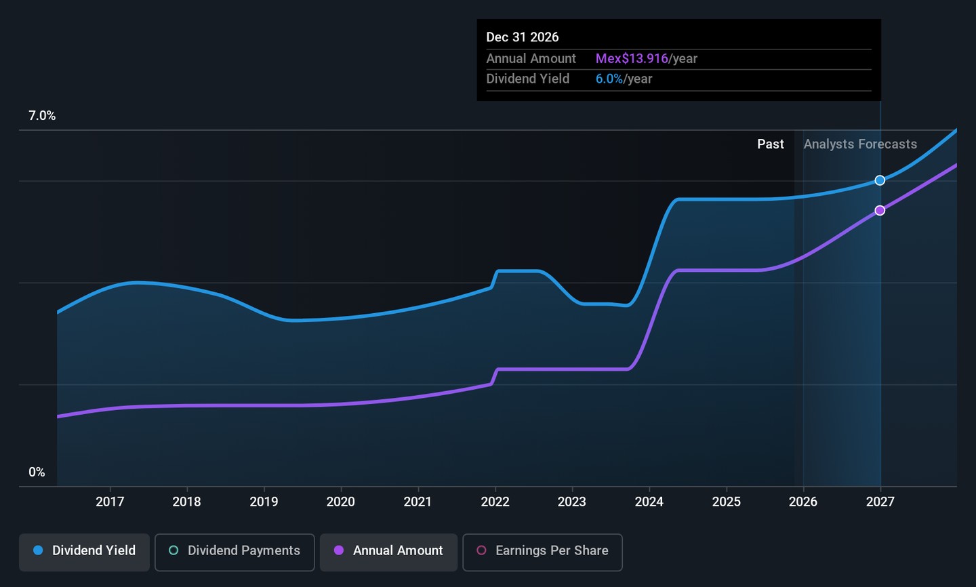
Task: Click the Dec 31 2026 tooltip date
Action: [x=523, y=37]
